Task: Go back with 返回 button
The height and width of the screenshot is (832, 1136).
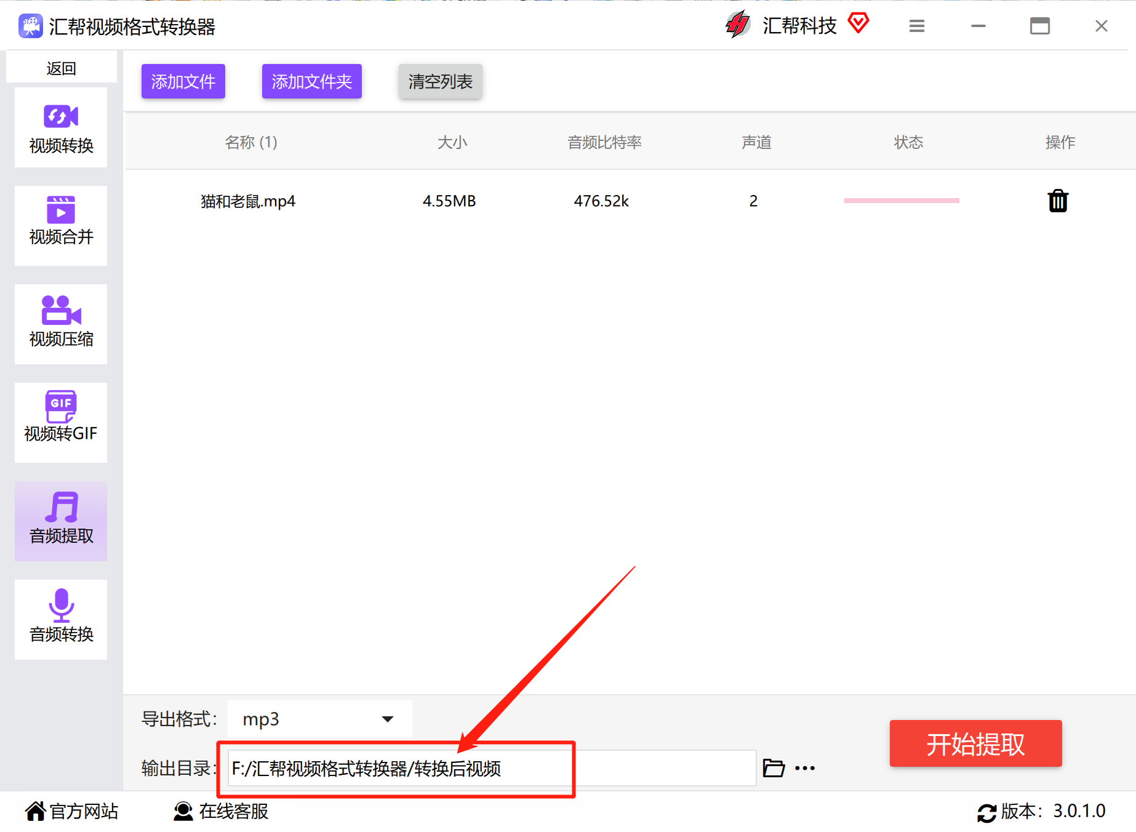Action: pos(62,68)
